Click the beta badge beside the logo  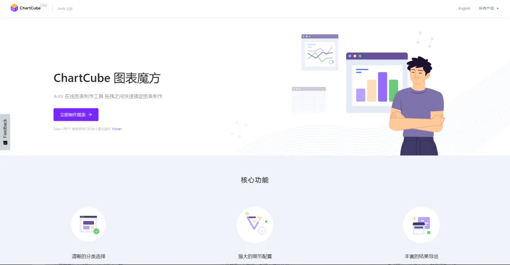[x=43, y=6]
